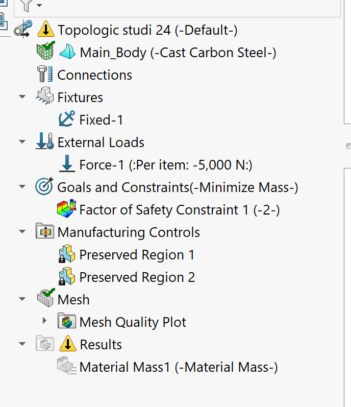Click the Factor of Safety Constraint icon
Viewport: 351px width, 407px height.
pyautogui.click(x=67, y=210)
